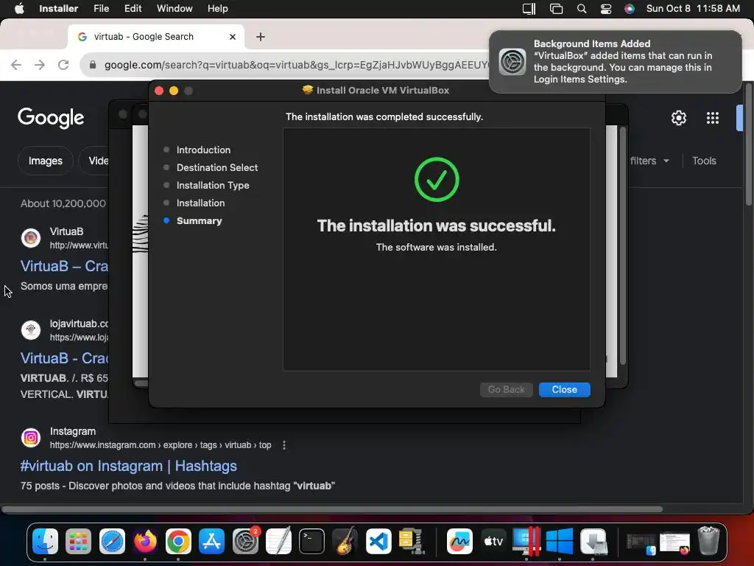Open the Edit menu
Viewport: 754px width, 566px height.
coord(133,9)
